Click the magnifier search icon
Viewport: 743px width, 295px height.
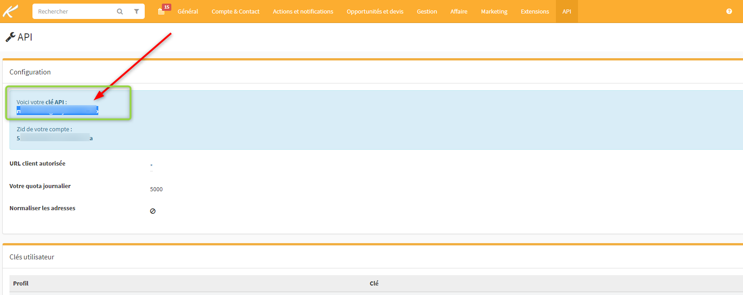120,12
